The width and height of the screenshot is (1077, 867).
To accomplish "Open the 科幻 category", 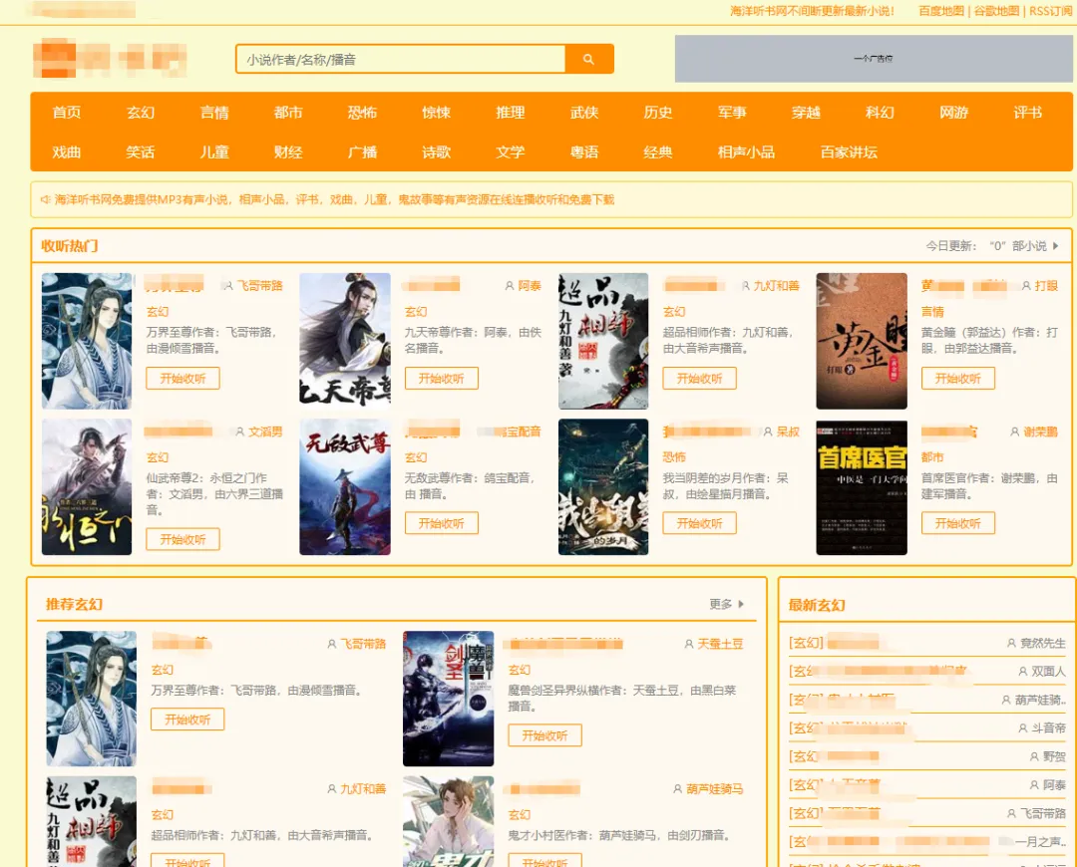I will click(880, 113).
